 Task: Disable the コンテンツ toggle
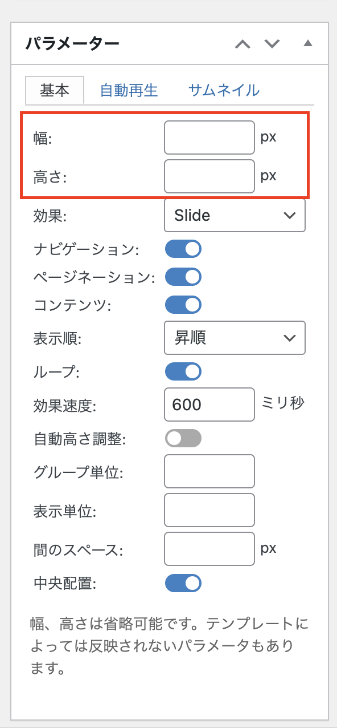pos(183,305)
